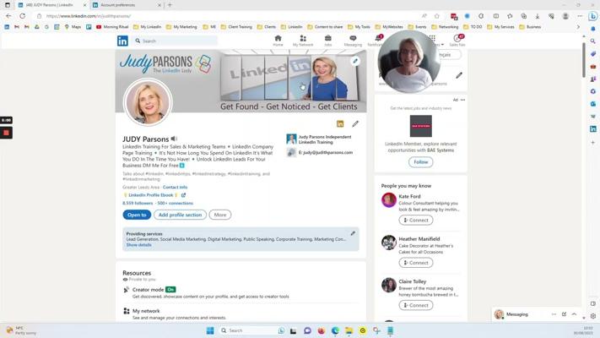
Task: Close the Account preferences tab
Action: click(159, 5)
